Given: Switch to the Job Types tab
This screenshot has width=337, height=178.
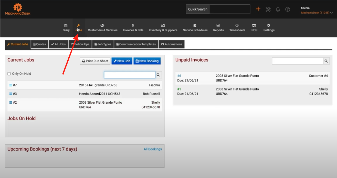Looking at the screenshot, I should 103,44.
